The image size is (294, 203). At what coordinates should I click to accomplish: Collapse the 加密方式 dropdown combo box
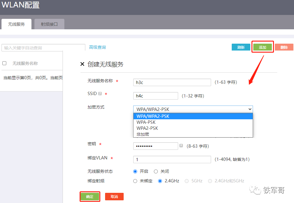[x=193, y=109]
